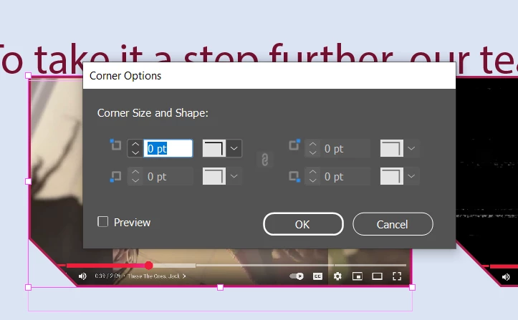Image resolution: width=518 pixels, height=320 pixels.
Task: Increase the top-left corner size value
Action: pyautogui.click(x=135, y=145)
